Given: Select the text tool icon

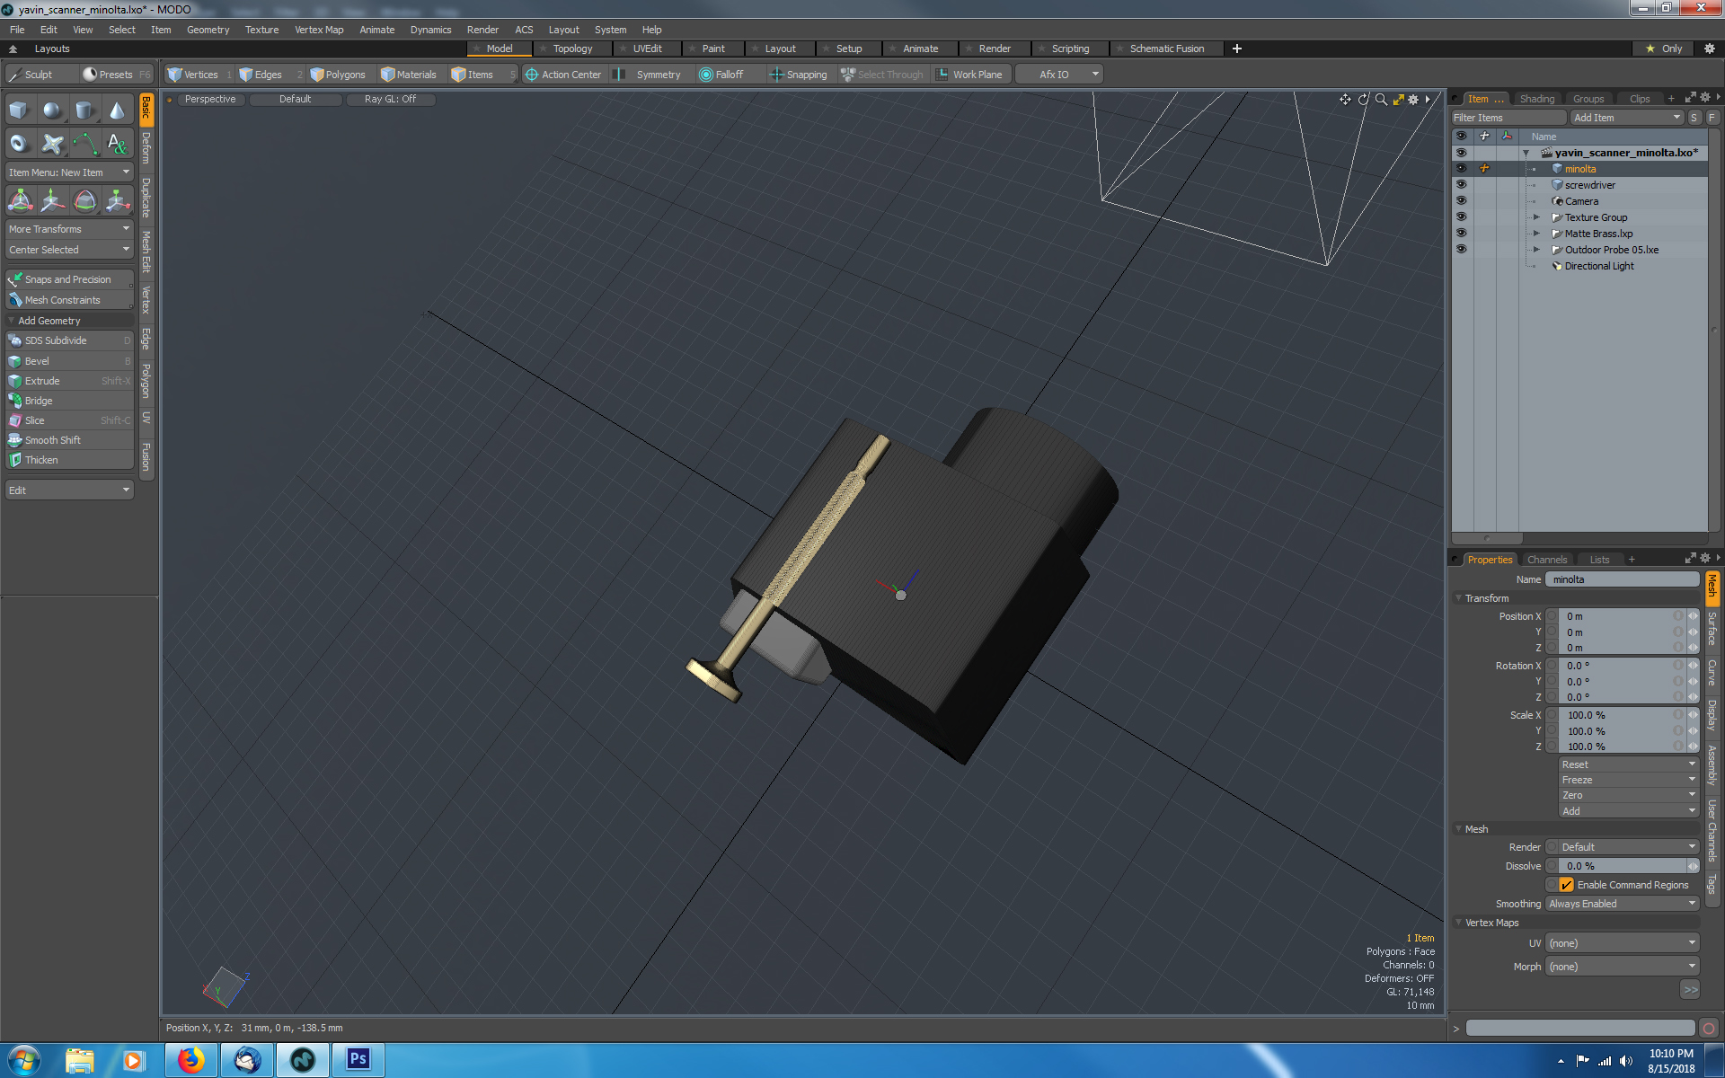Looking at the screenshot, I should tap(117, 143).
